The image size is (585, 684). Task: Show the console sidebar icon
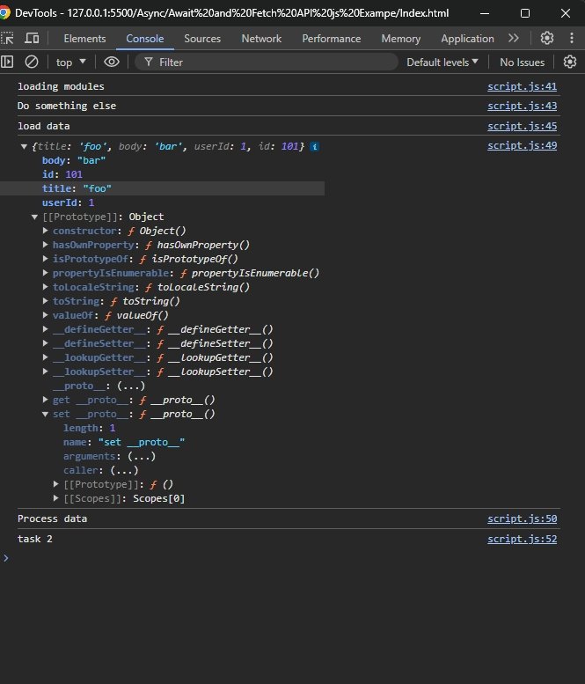click(7, 62)
